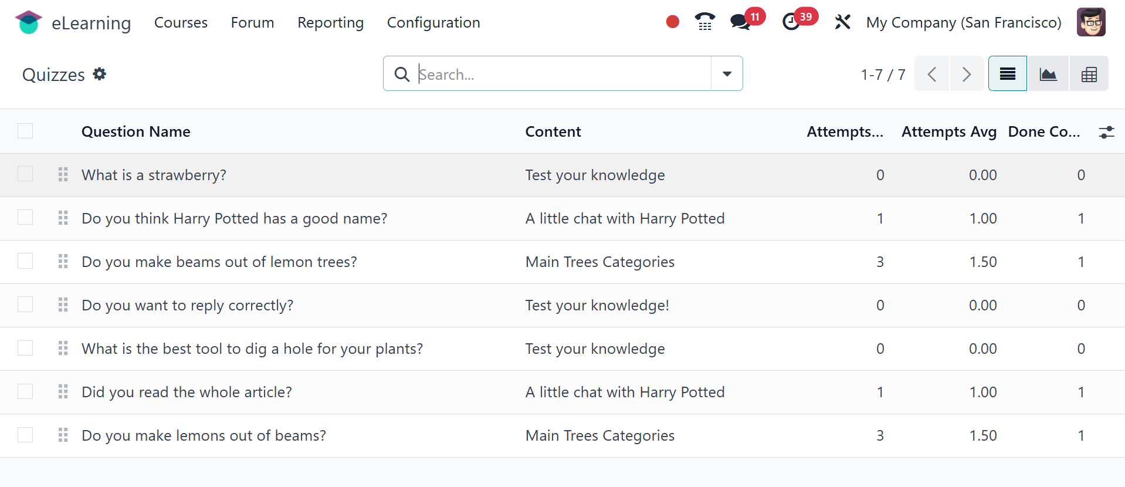
Task: Check the box for 'What is a strawberry?'
Action: click(25, 174)
